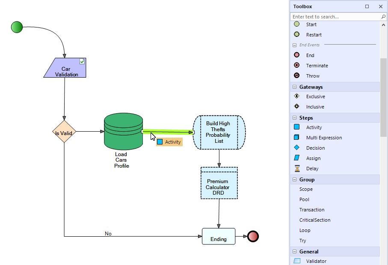Screen dimensions: 388x265
Task: Select the red end node on canvas
Action: point(253,236)
